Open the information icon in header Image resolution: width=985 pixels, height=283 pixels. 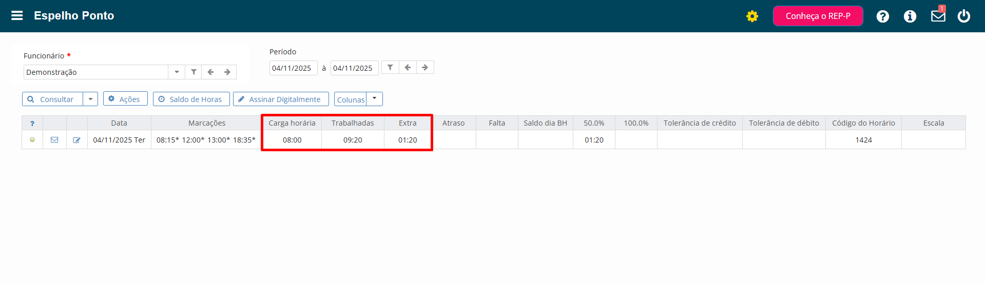910,16
